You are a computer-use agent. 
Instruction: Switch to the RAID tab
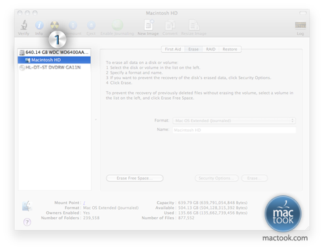pos(211,49)
